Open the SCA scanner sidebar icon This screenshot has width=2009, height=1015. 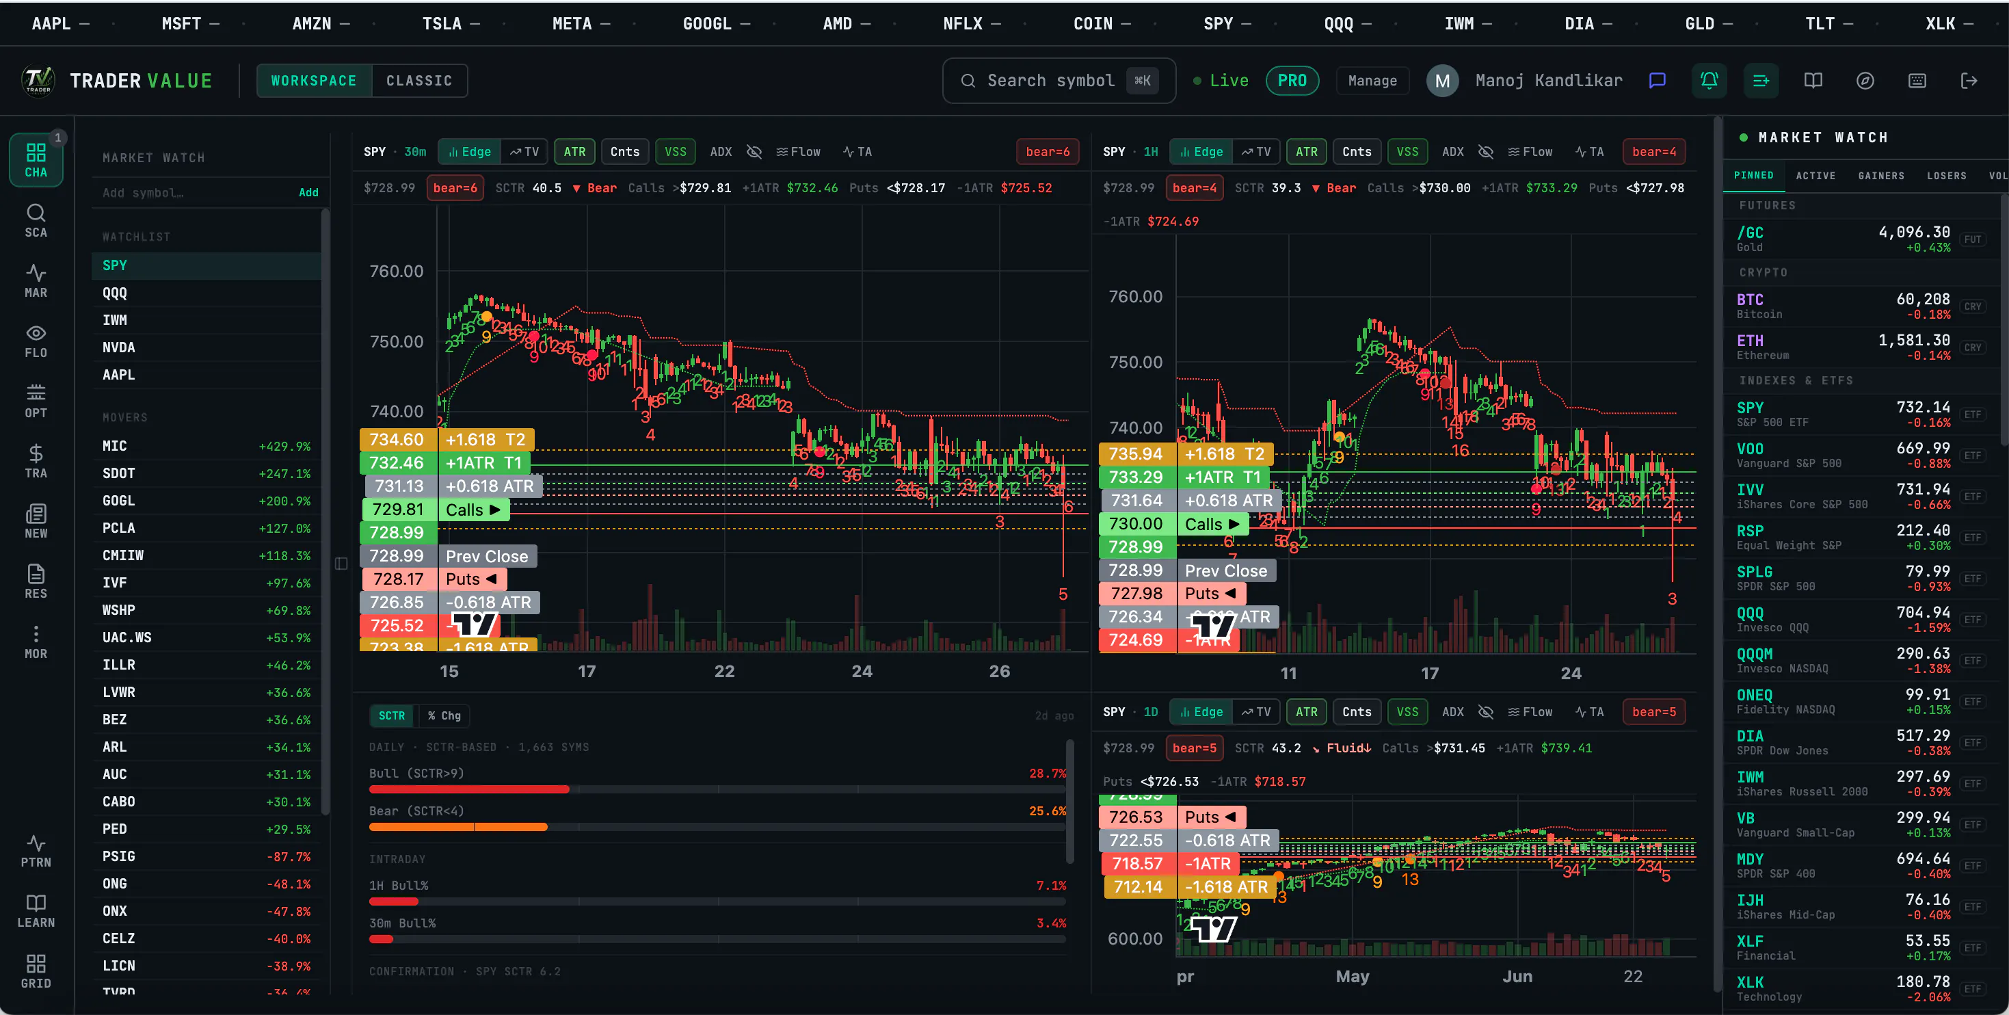[x=36, y=221]
